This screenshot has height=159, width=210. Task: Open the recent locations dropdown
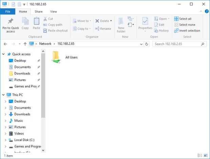[x=20, y=44]
